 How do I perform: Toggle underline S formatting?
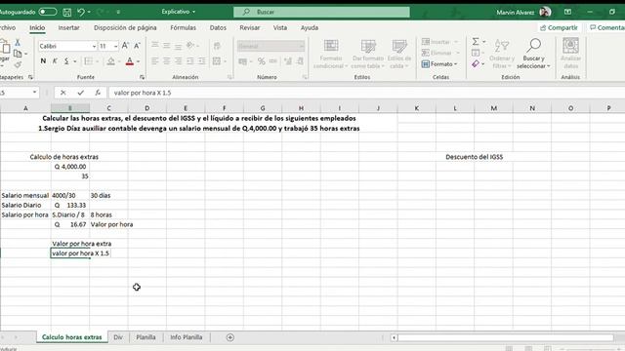pyautogui.click(x=66, y=61)
